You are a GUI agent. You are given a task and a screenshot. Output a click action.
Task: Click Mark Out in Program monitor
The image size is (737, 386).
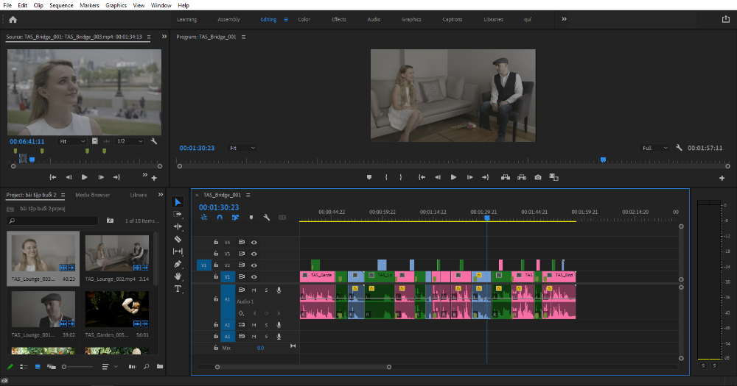click(401, 177)
